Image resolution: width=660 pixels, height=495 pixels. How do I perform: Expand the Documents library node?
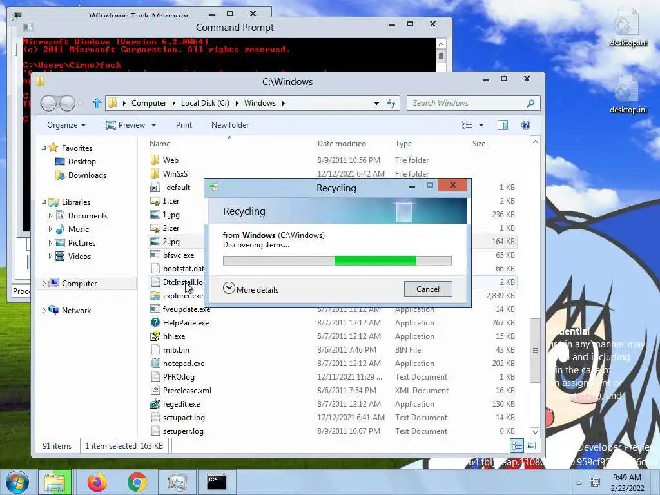click(x=50, y=215)
